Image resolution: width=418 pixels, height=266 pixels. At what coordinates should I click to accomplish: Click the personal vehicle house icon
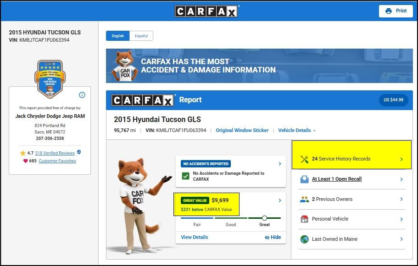point(304,219)
